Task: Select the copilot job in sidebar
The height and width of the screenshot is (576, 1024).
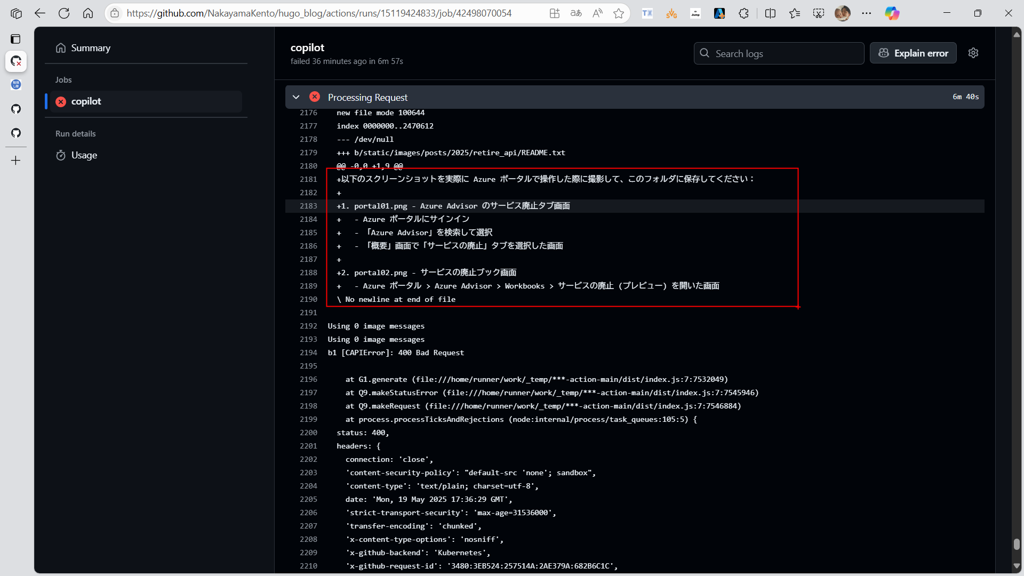Action: tap(86, 101)
